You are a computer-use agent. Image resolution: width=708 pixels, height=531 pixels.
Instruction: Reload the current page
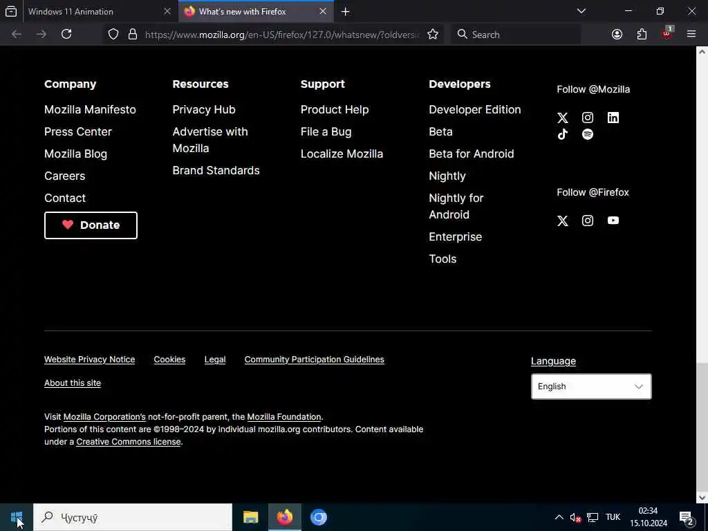pyautogui.click(x=66, y=35)
